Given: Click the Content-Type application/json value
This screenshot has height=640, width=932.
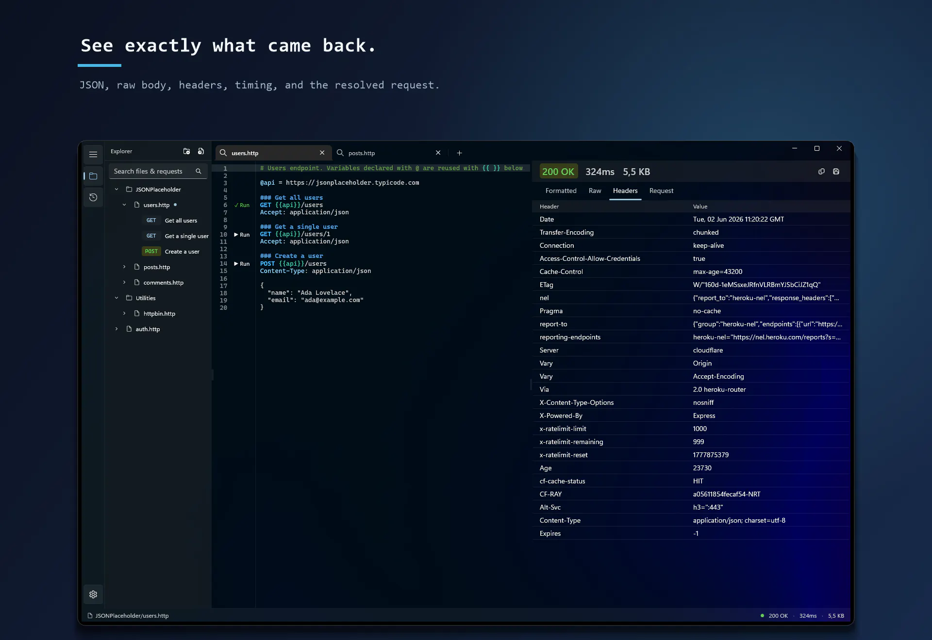Looking at the screenshot, I should (x=739, y=521).
